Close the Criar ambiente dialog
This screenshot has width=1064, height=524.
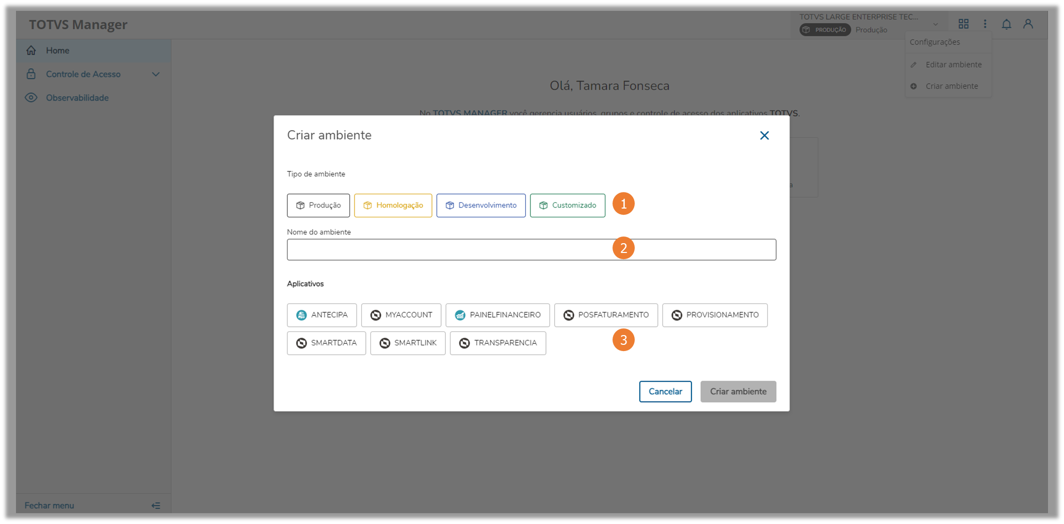coord(764,135)
